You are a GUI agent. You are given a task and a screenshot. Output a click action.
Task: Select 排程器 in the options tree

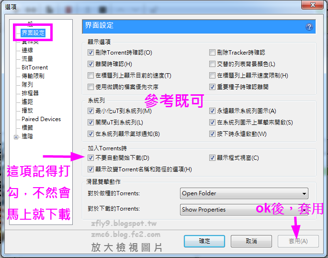(x=30, y=93)
